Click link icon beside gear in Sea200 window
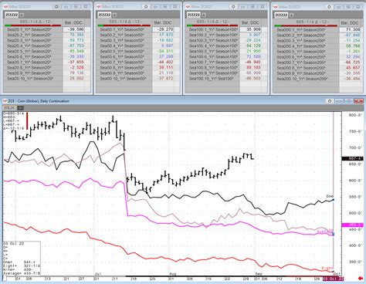Screen dimensions: 366x284 point(339,7)
